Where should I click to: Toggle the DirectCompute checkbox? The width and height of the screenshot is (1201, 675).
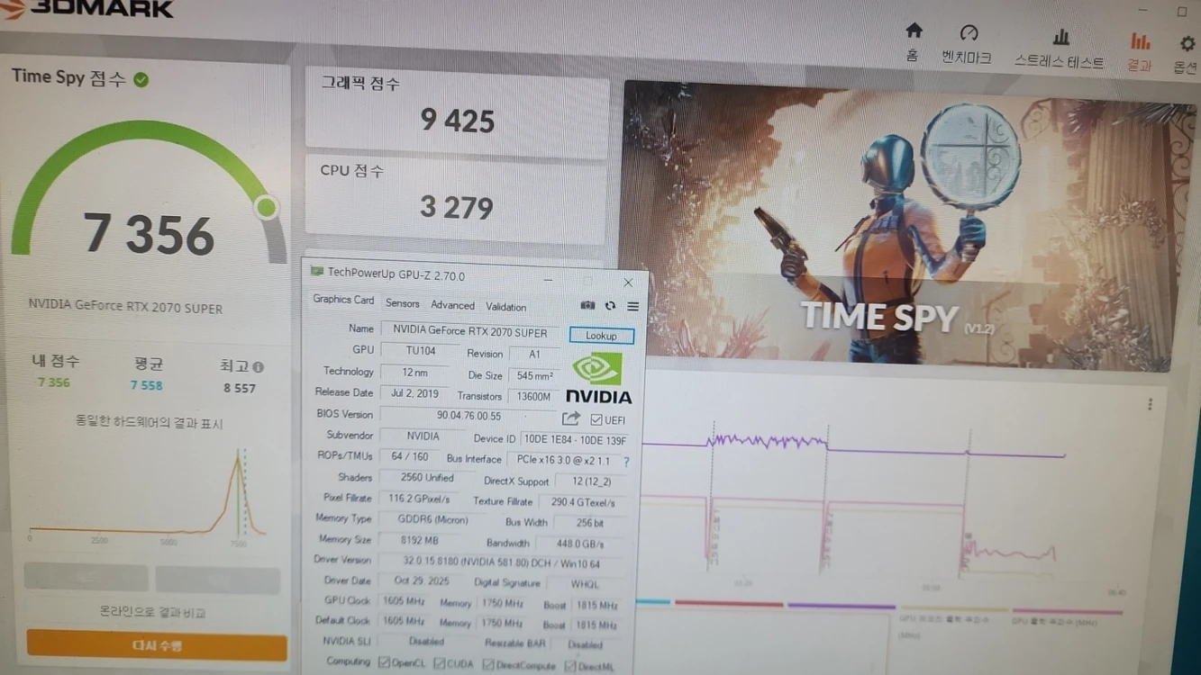click(x=488, y=665)
